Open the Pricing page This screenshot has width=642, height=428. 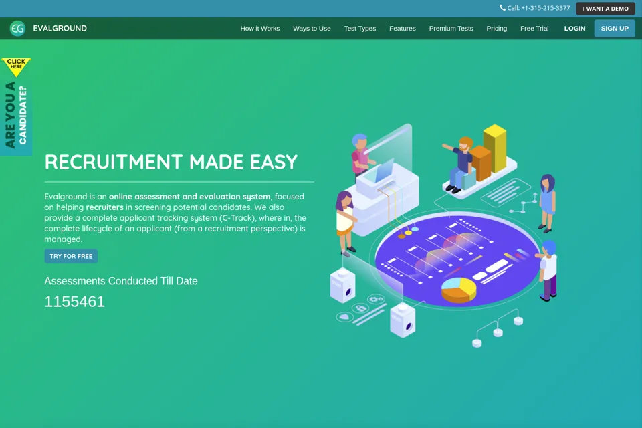[x=497, y=29]
